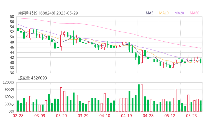Select the 03-09 date label
Screen dimensions: 205x122
(x=40, y=116)
